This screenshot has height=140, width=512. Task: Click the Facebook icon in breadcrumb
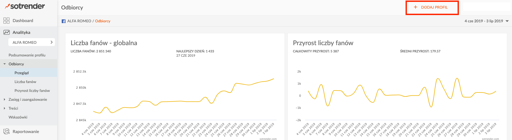64,21
